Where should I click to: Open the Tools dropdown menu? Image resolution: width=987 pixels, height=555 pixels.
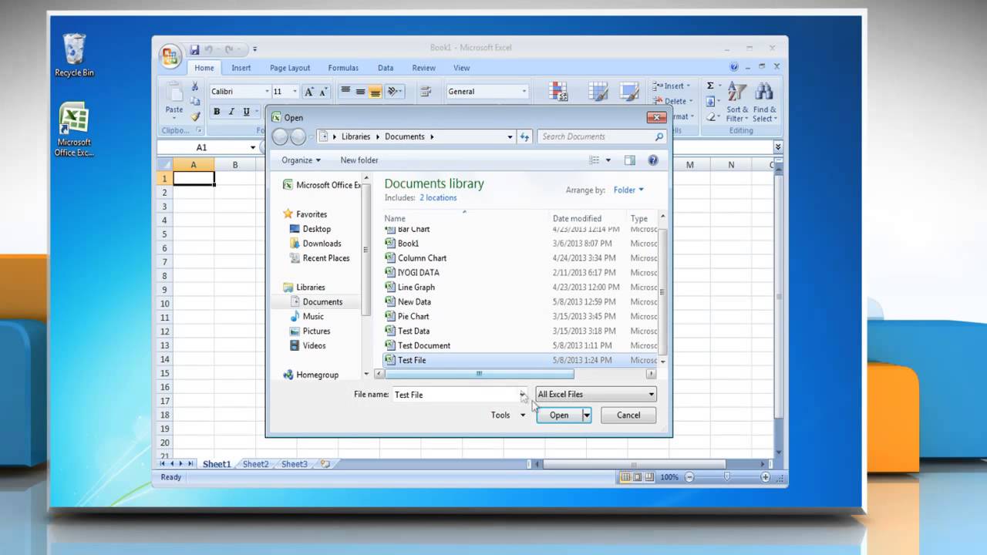[508, 415]
